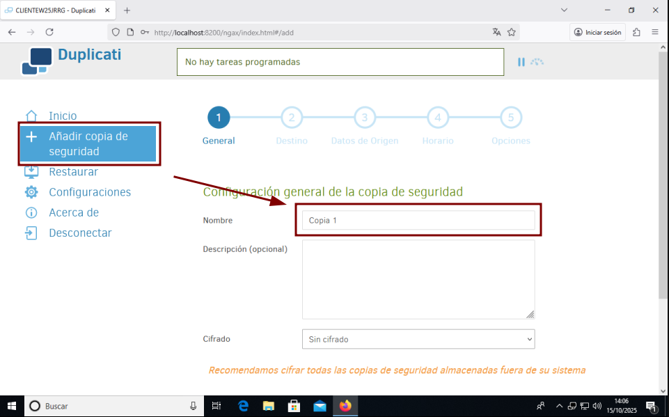669x417 pixels.
Task: Open Microsoft Store from the taskbar
Action: tap(294, 406)
